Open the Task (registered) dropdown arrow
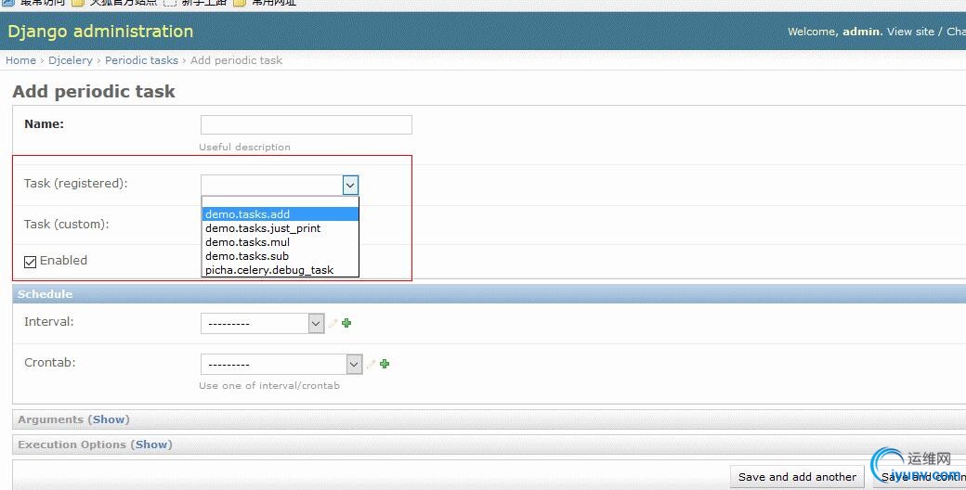The width and height of the screenshot is (966, 490). tap(350, 185)
